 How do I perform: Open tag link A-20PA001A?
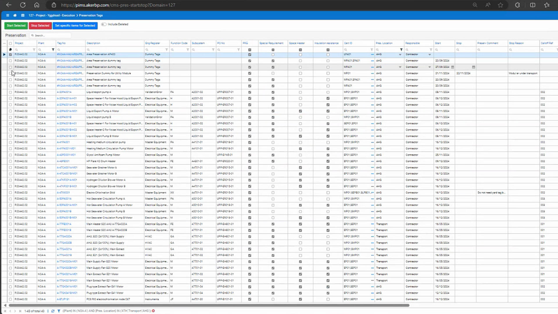point(64,92)
